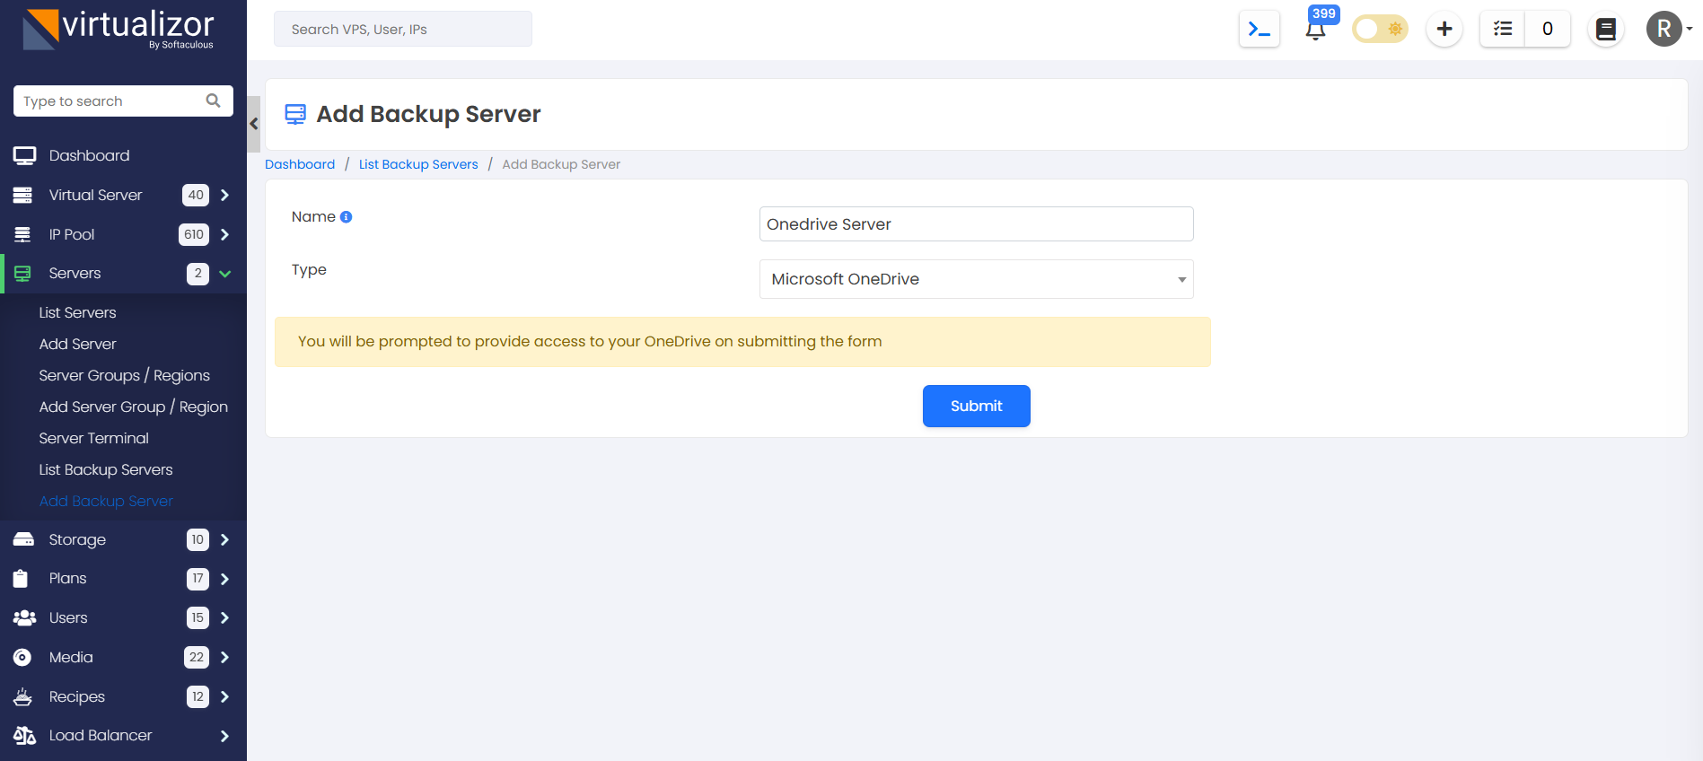1703x761 pixels.
Task: Open Server Terminal submenu item
Action: [93, 438]
